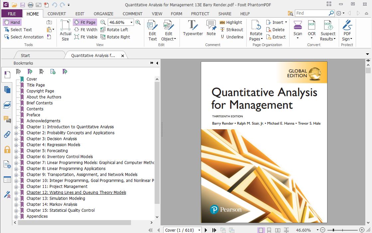Screen dimensions: 372x233
Task: Click Extract pages
Action: pos(276,37)
